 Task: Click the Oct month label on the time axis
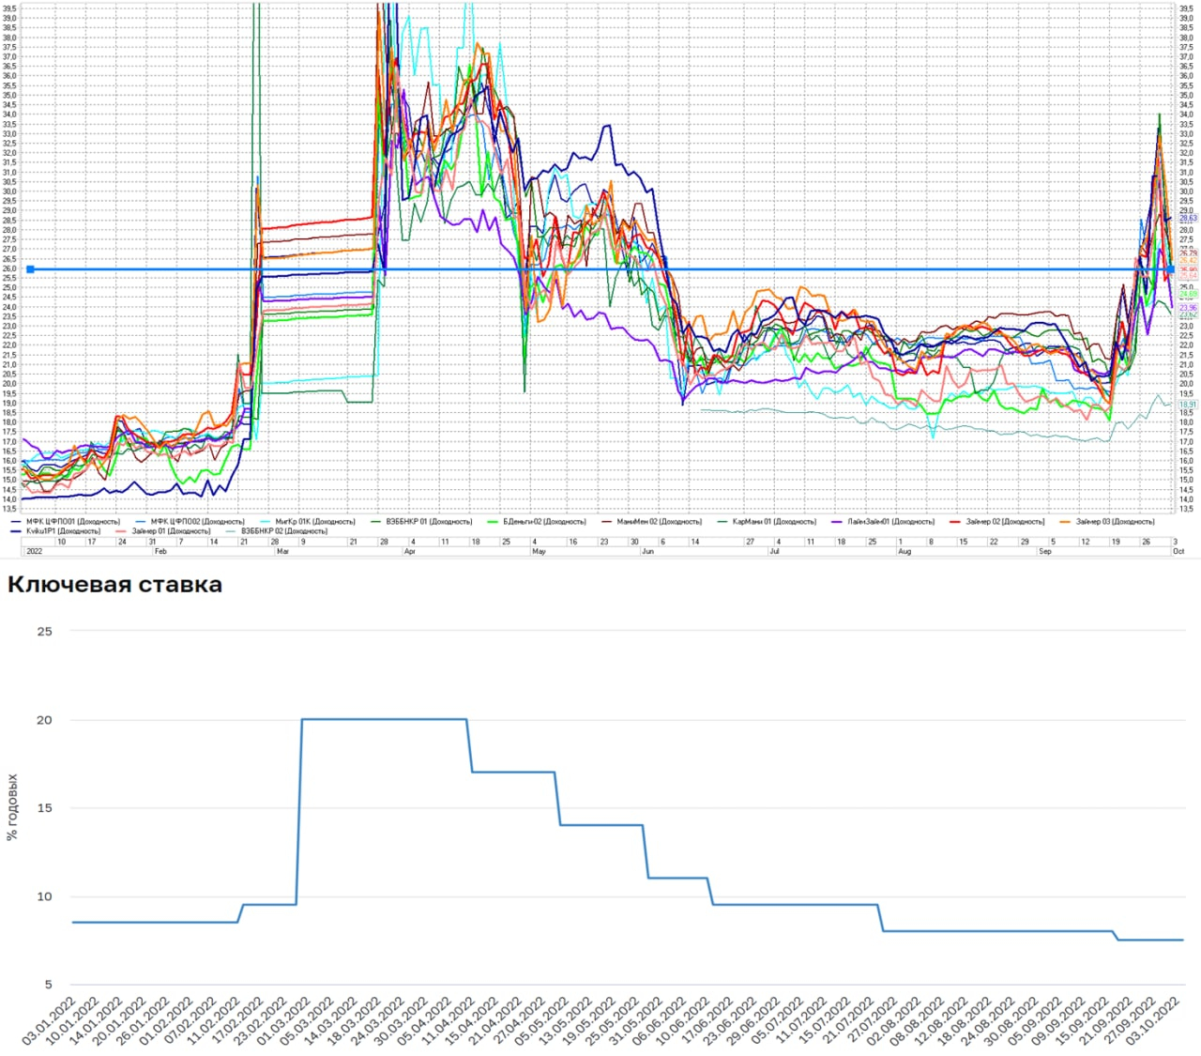[1178, 551]
